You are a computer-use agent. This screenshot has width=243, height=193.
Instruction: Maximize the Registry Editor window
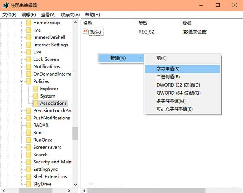[217, 5]
